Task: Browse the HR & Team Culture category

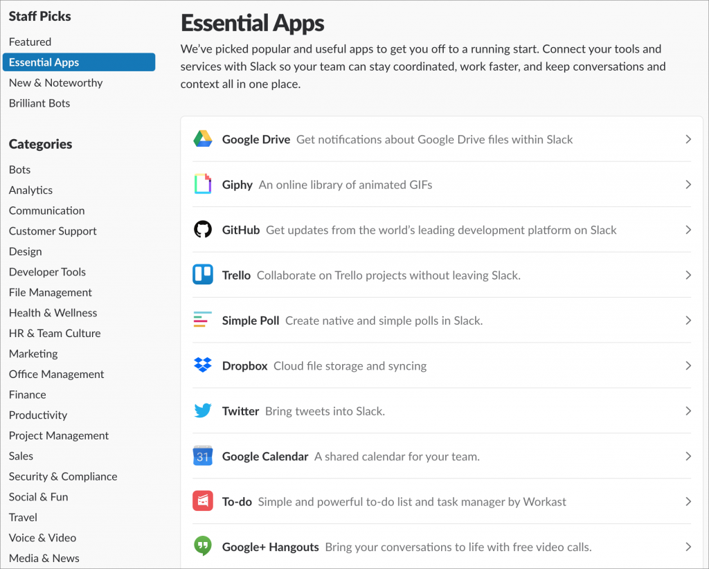Action: [x=55, y=333]
